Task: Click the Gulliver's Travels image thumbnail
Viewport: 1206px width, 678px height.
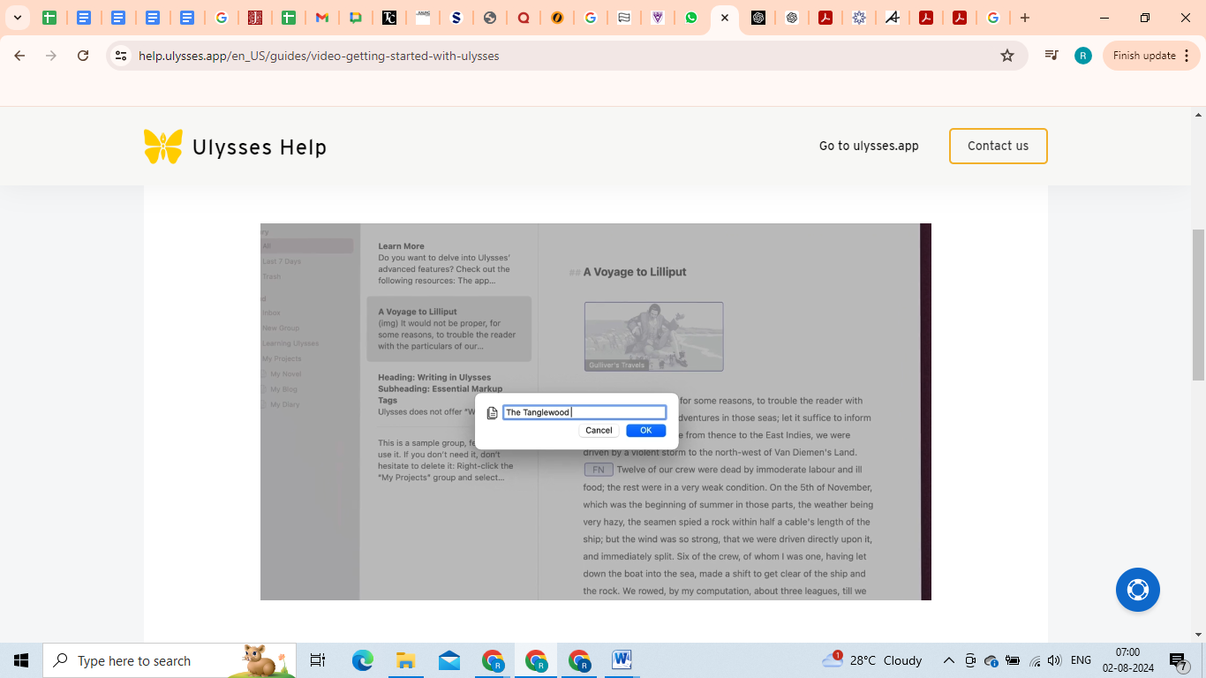Action: click(654, 336)
